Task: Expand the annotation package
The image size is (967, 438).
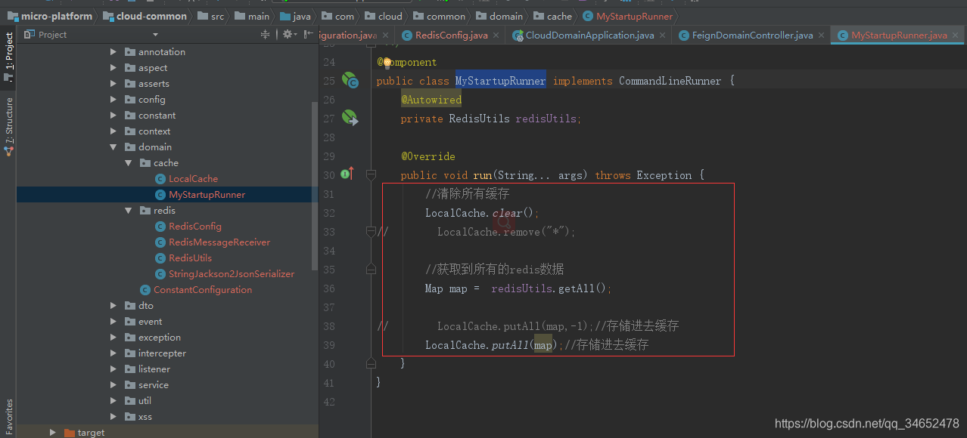Action: [113, 52]
